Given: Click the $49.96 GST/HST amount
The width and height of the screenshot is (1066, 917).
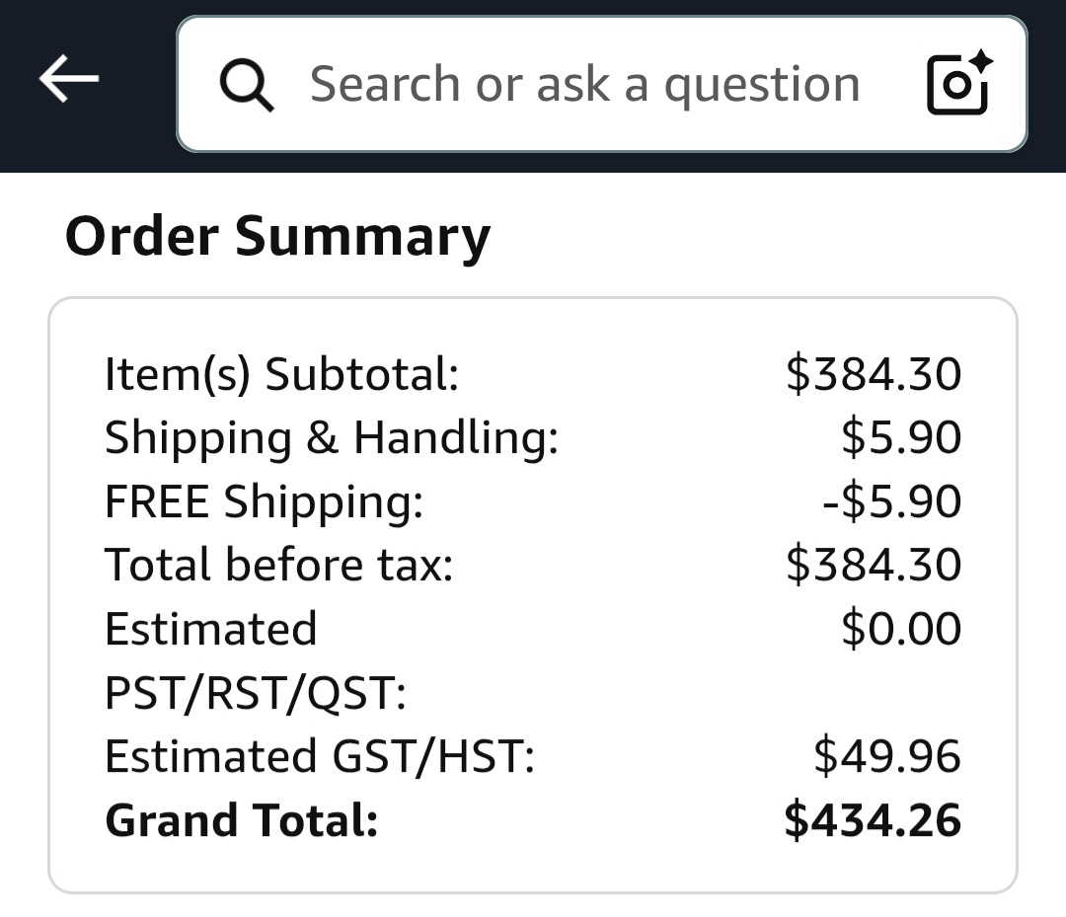Looking at the screenshot, I should coord(887,755).
